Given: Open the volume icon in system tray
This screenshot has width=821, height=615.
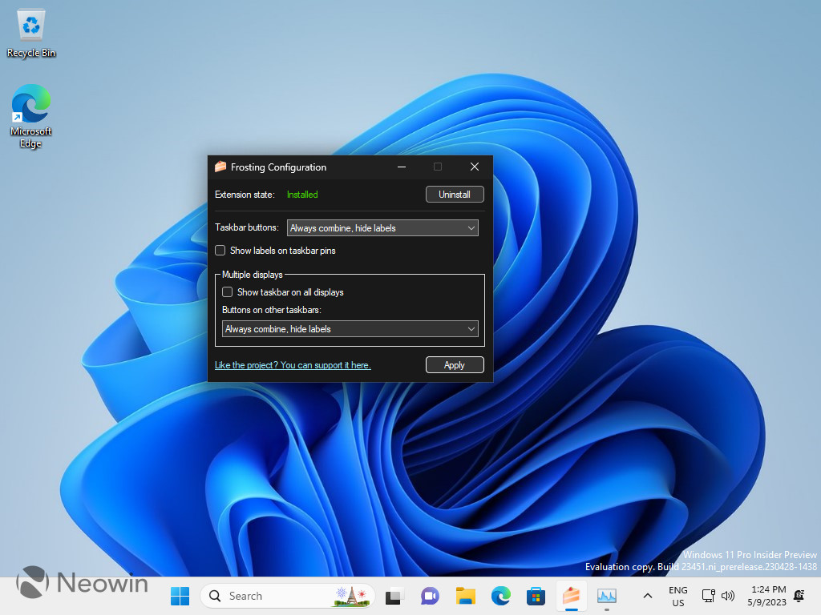Looking at the screenshot, I should [727, 596].
